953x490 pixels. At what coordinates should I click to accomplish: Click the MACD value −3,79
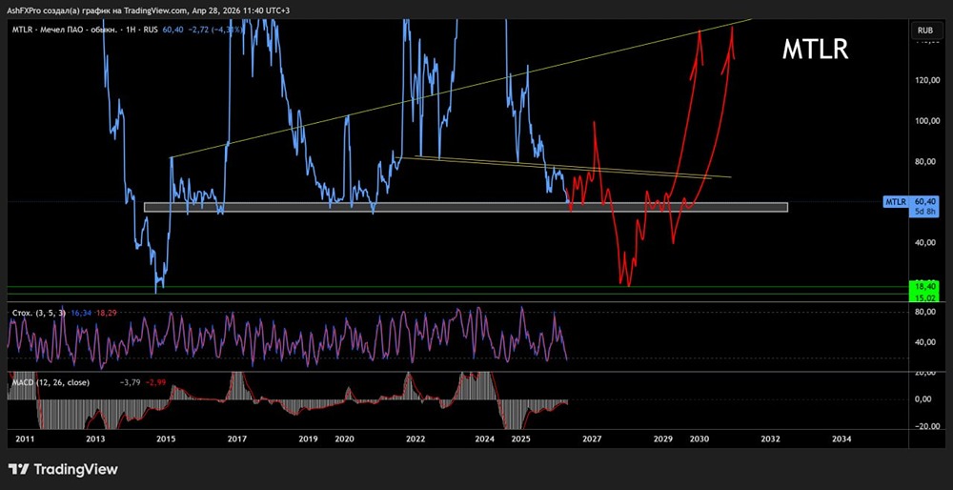(x=130, y=383)
